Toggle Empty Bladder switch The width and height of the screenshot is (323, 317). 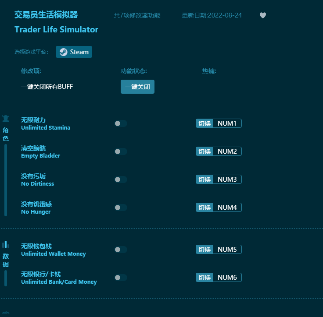pos(121,151)
